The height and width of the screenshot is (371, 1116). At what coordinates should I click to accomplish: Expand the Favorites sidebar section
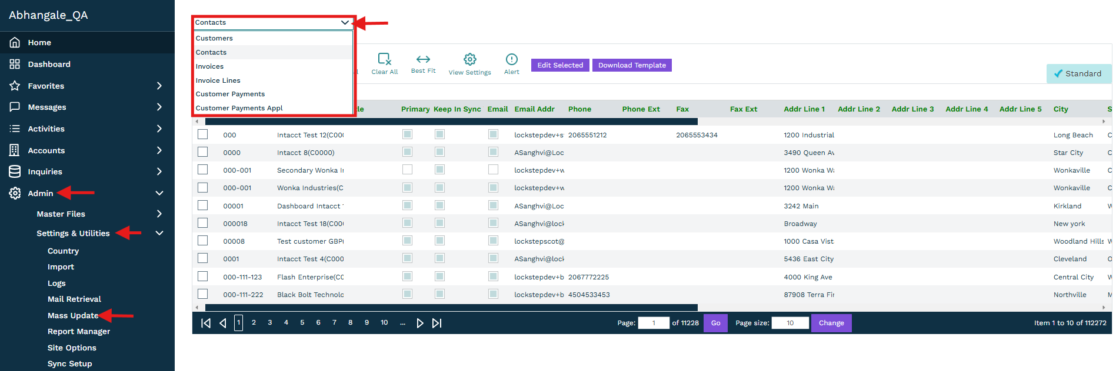pyautogui.click(x=159, y=86)
